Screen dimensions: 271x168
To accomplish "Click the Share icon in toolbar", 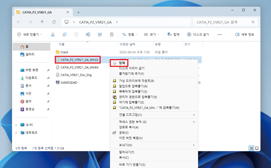I will pos(100,35).
